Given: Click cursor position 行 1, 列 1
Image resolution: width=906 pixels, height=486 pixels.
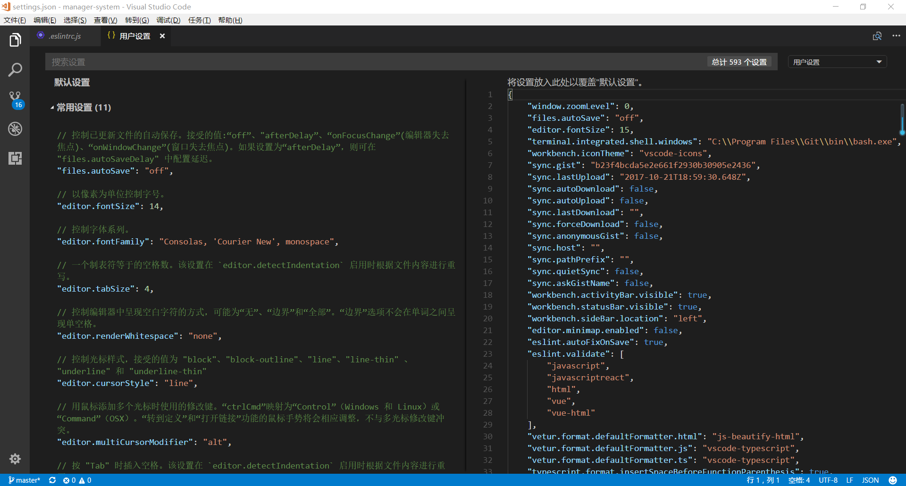Looking at the screenshot, I should pyautogui.click(x=763, y=480).
